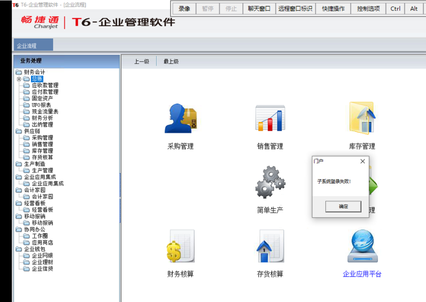Image resolution: width=426 pixels, height=302 pixels.
Task: Click the 简单生产 label text
Action: pyautogui.click(x=270, y=210)
